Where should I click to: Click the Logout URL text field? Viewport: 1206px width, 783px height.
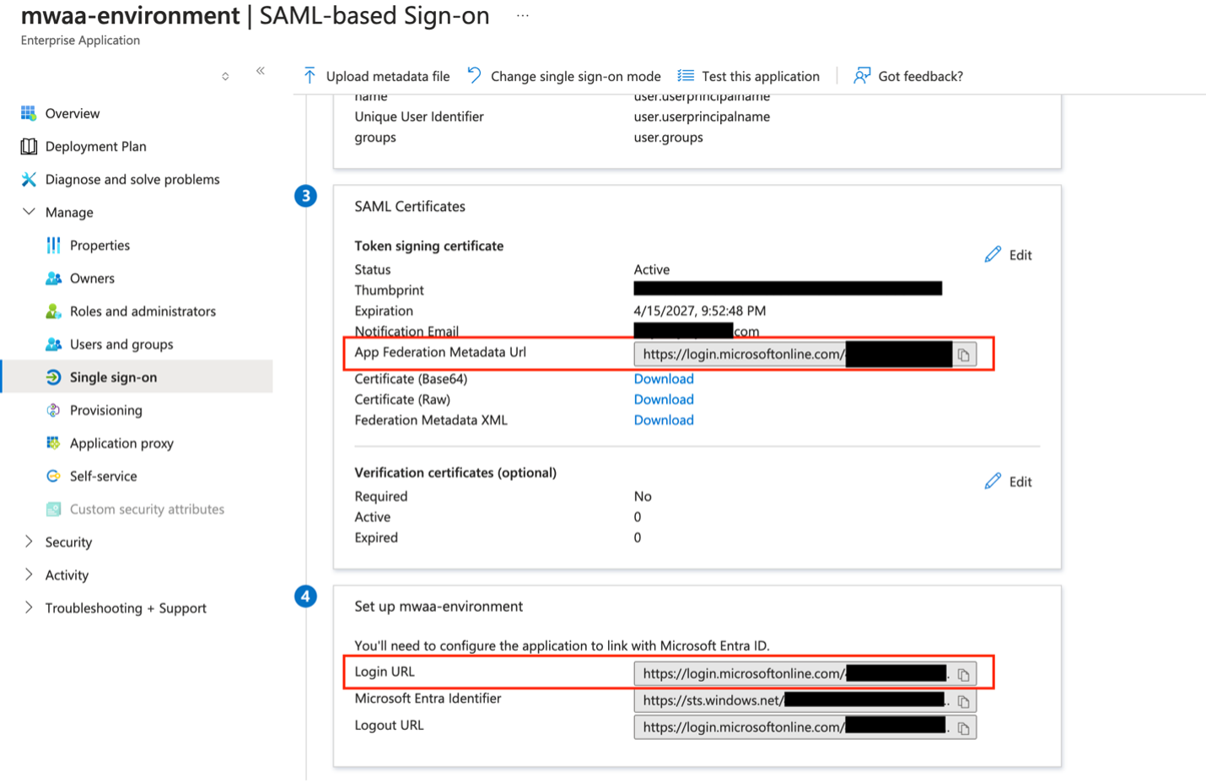click(x=805, y=726)
